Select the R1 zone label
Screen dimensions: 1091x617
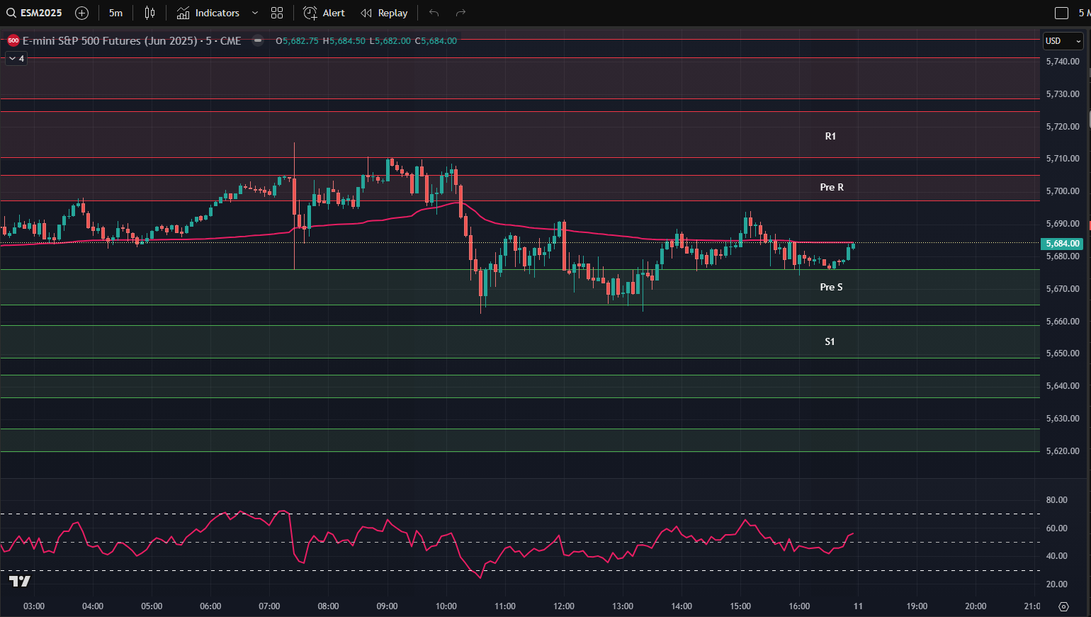830,136
